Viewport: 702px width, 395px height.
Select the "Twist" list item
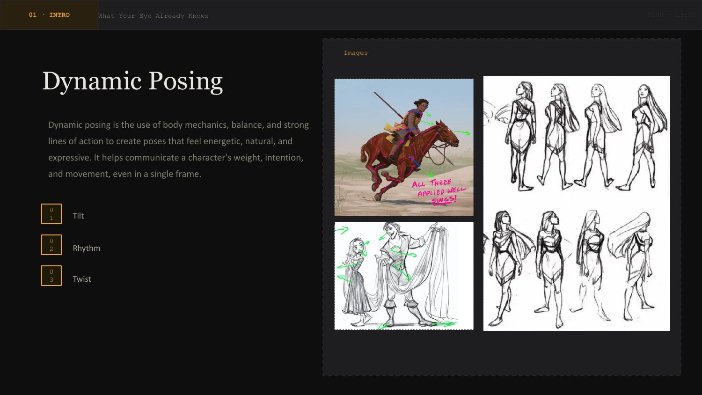pos(82,279)
